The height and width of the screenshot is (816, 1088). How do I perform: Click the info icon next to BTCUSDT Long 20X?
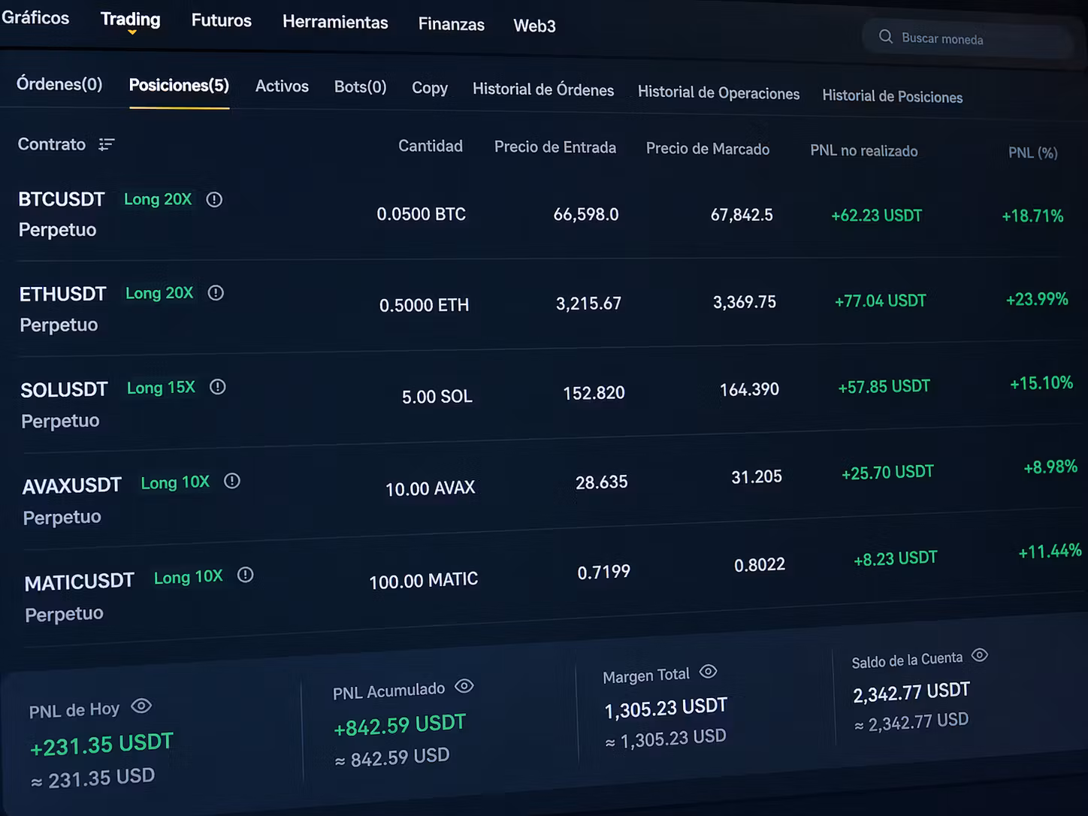[x=214, y=200]
